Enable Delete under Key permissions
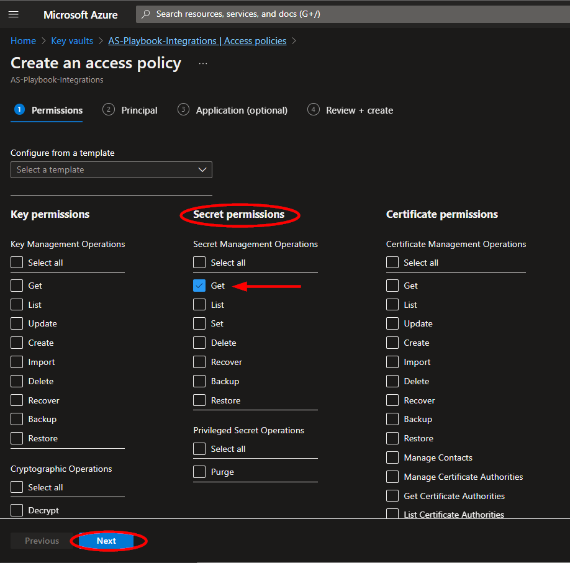 click(x=17, y=381)
